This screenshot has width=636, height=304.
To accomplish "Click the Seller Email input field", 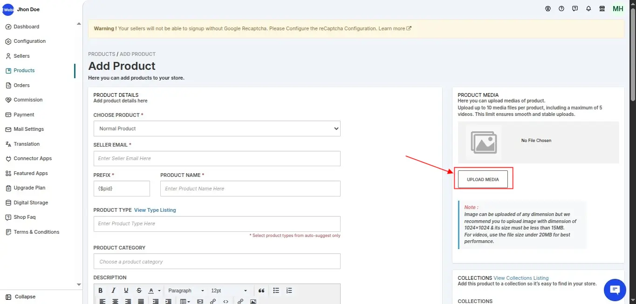I will coord(217,158).
